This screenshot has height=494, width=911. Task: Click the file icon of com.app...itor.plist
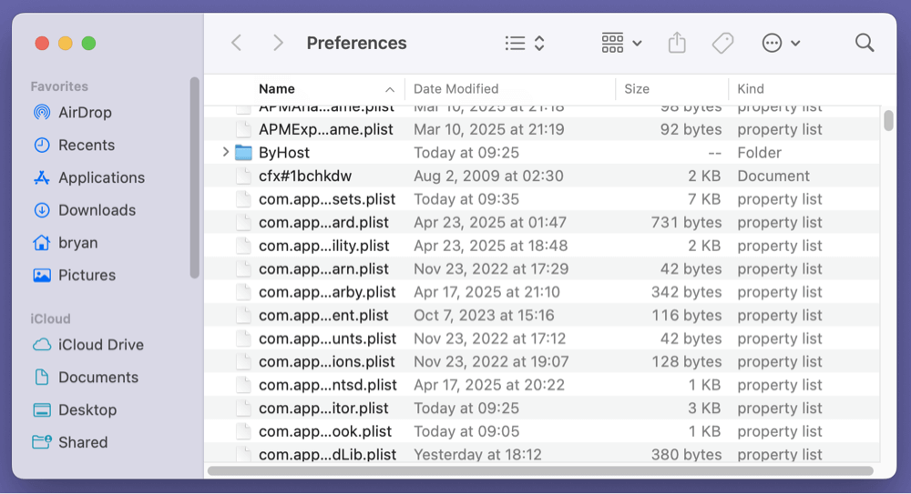[x=243, y=408]
